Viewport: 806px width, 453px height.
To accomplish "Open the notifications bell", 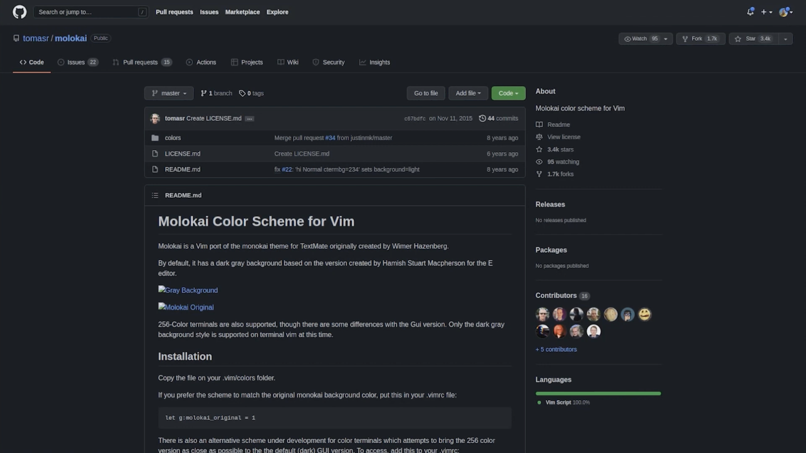I will (750, 12).
